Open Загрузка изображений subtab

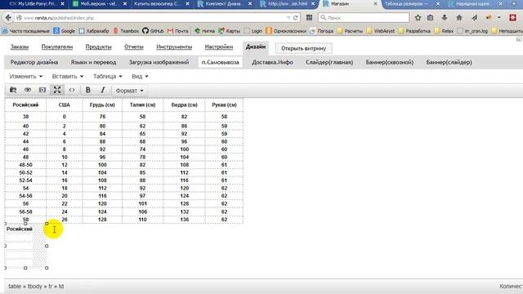159,62
